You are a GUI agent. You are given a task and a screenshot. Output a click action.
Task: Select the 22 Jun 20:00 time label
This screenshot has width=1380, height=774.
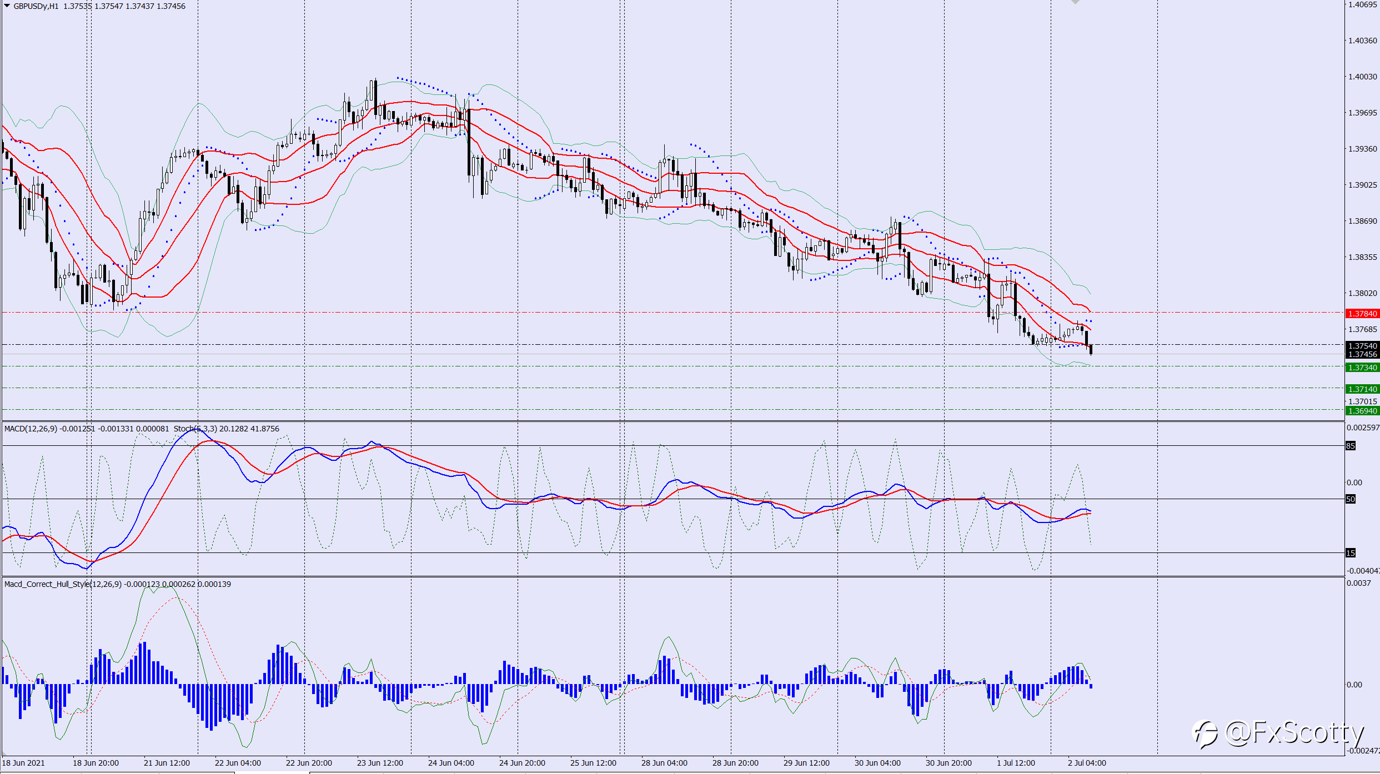coord(309,763)
